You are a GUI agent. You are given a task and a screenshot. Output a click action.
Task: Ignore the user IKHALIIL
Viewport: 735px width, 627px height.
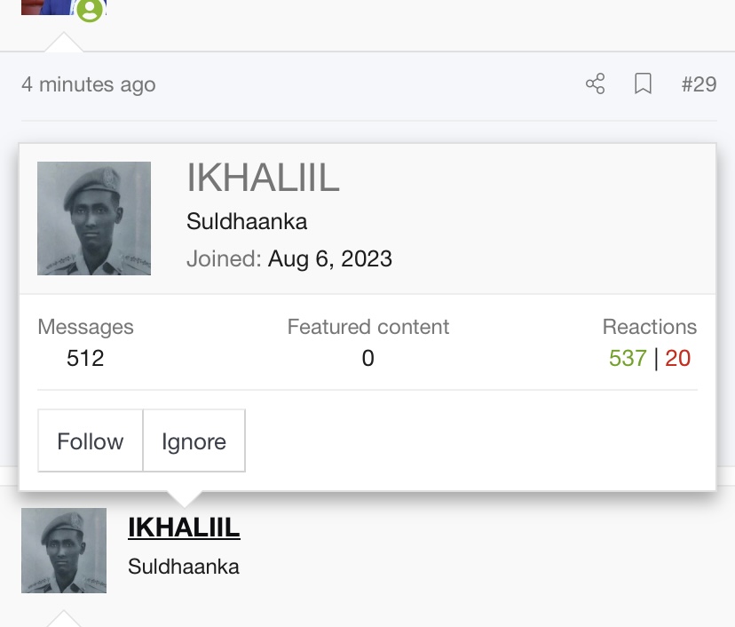194,440
